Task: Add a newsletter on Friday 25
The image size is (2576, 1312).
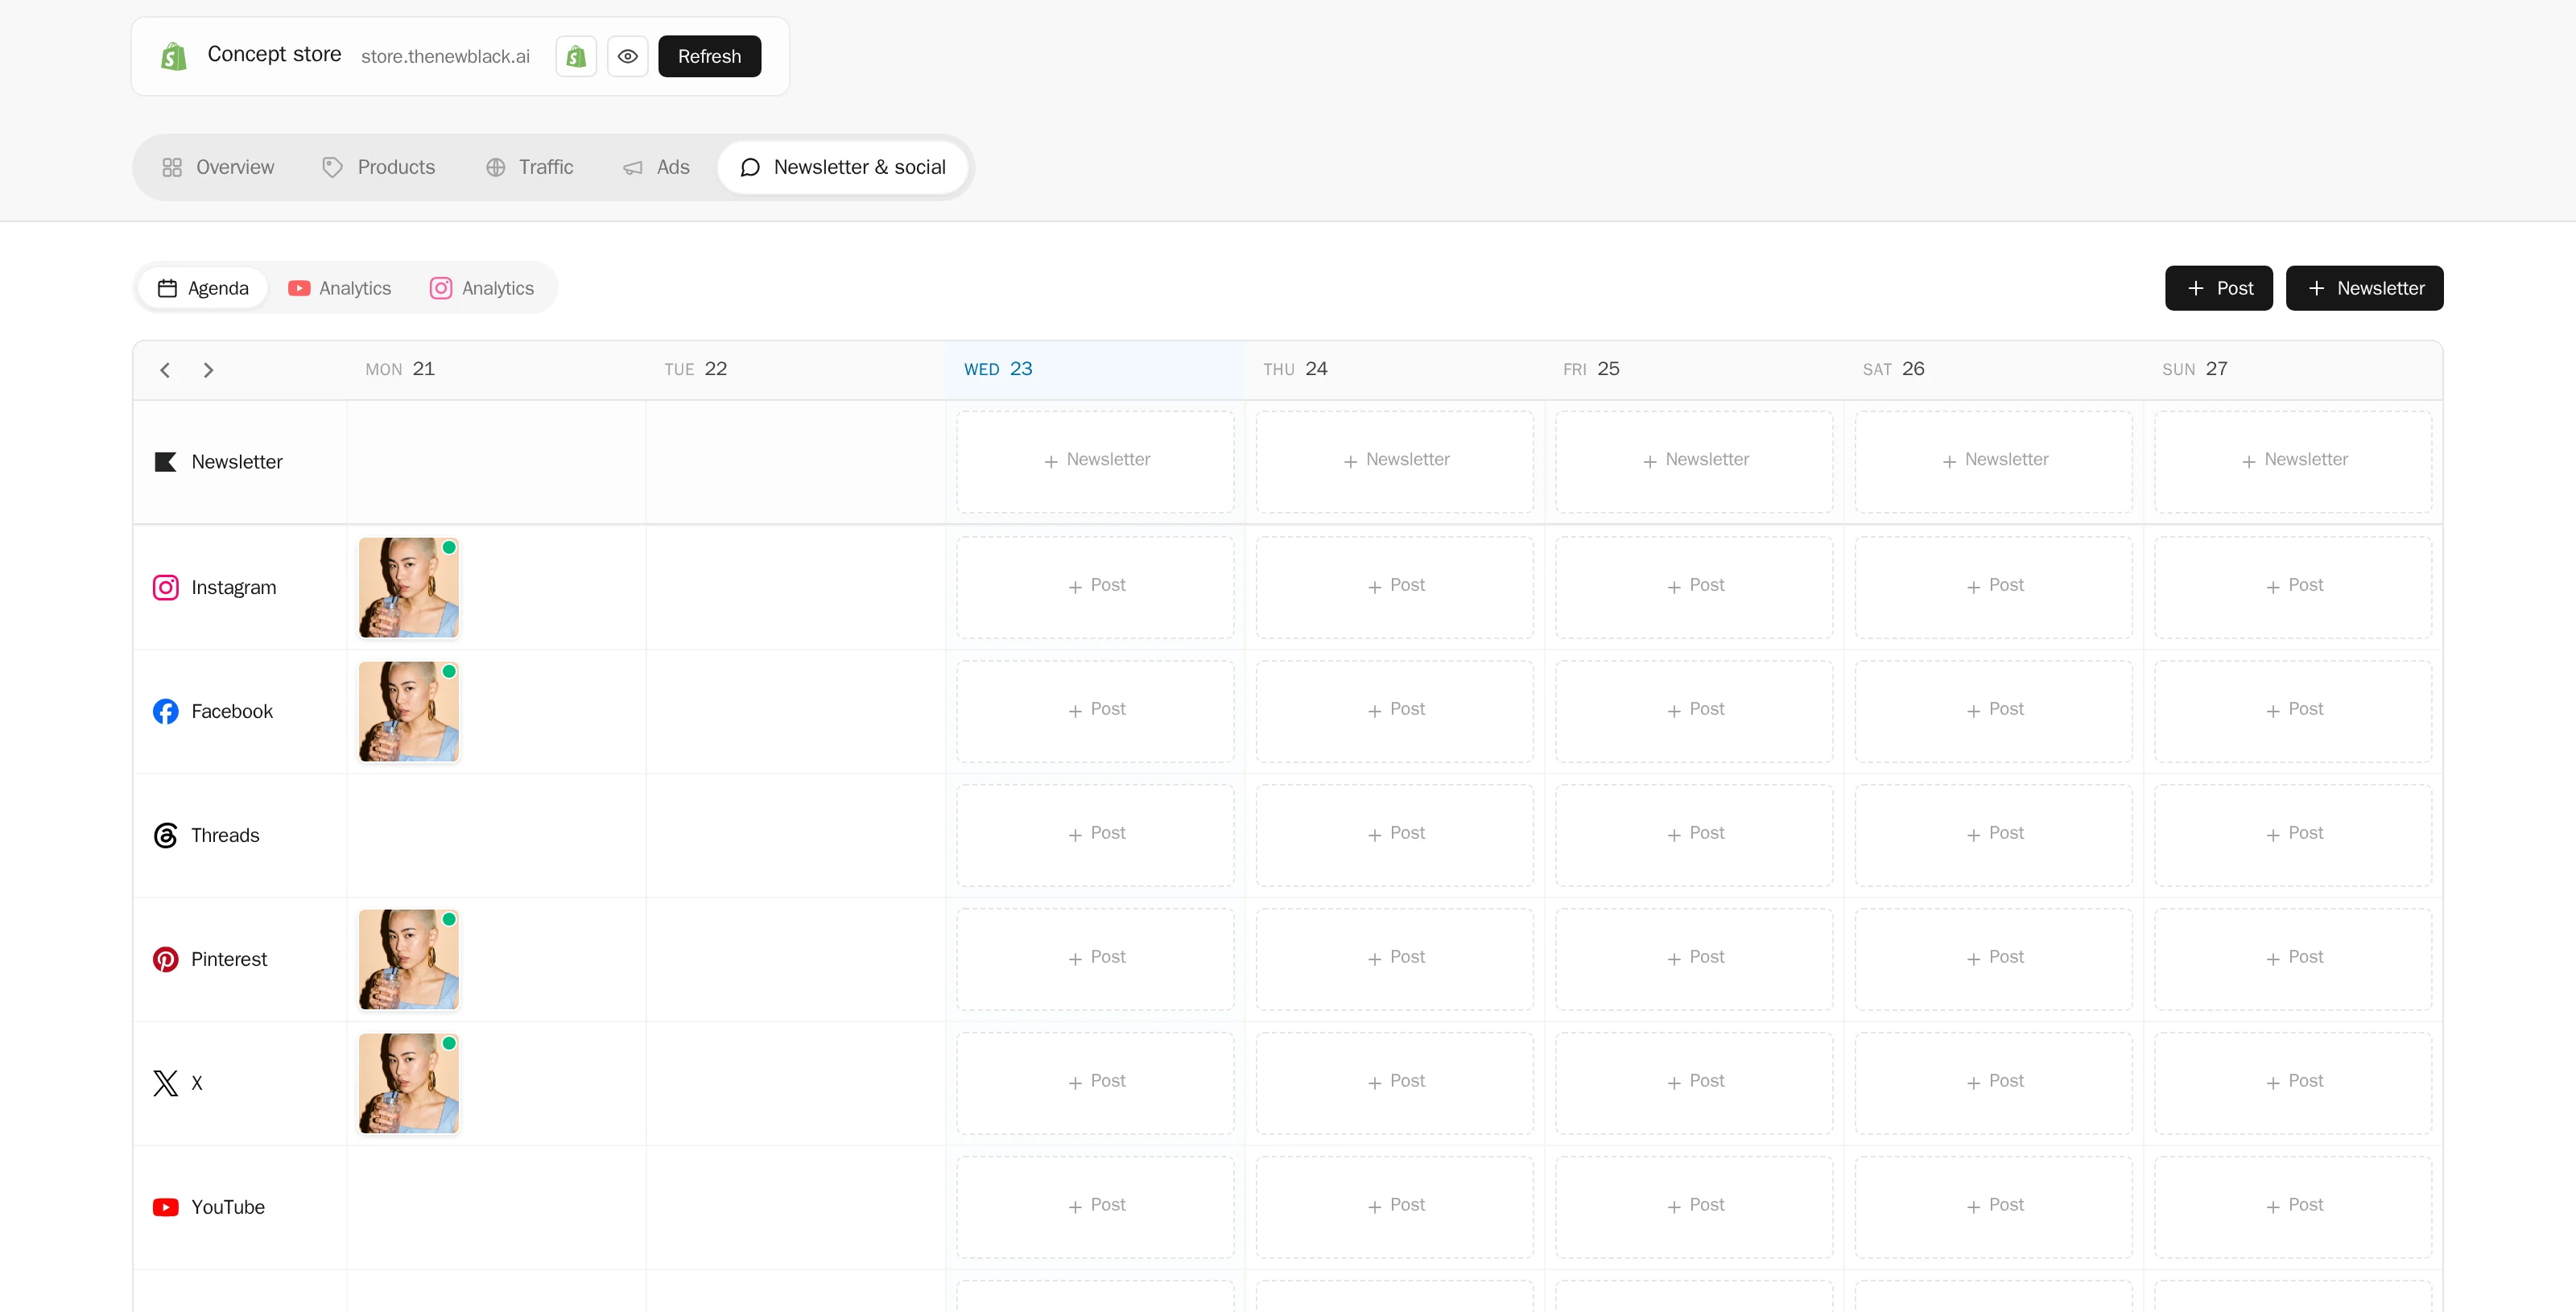Action: pos(1694,461)
